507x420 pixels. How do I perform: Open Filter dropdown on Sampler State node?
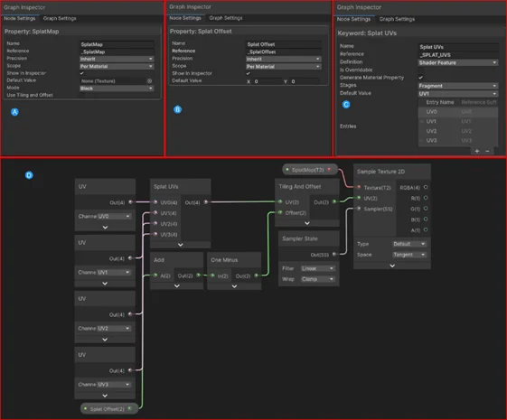(317, 268)
